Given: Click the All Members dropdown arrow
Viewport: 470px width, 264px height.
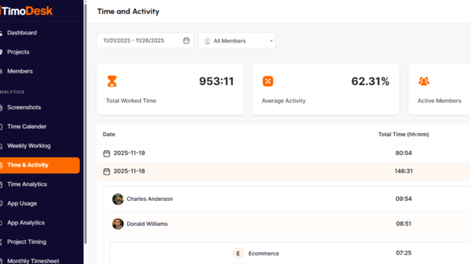Looking at the screenshot, I should tap(271, 41).
